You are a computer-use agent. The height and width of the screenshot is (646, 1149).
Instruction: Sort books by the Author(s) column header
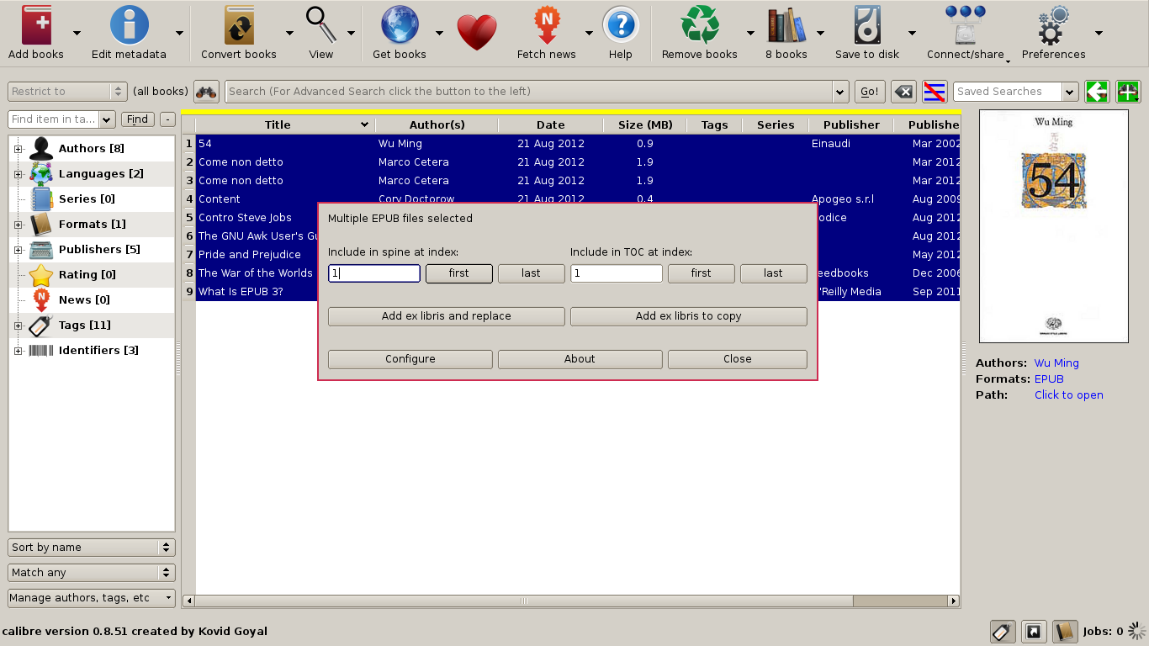[437, 125]
